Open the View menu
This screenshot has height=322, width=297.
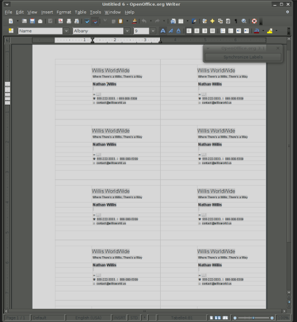pyautogui.click(x=32, y=13)
